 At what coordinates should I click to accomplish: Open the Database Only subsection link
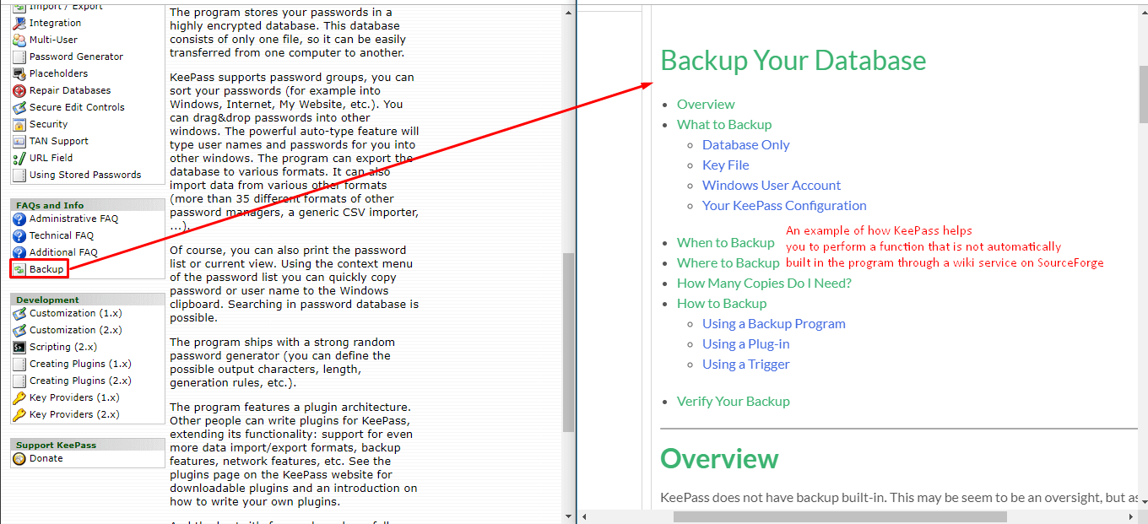click(x=746, y=145)
